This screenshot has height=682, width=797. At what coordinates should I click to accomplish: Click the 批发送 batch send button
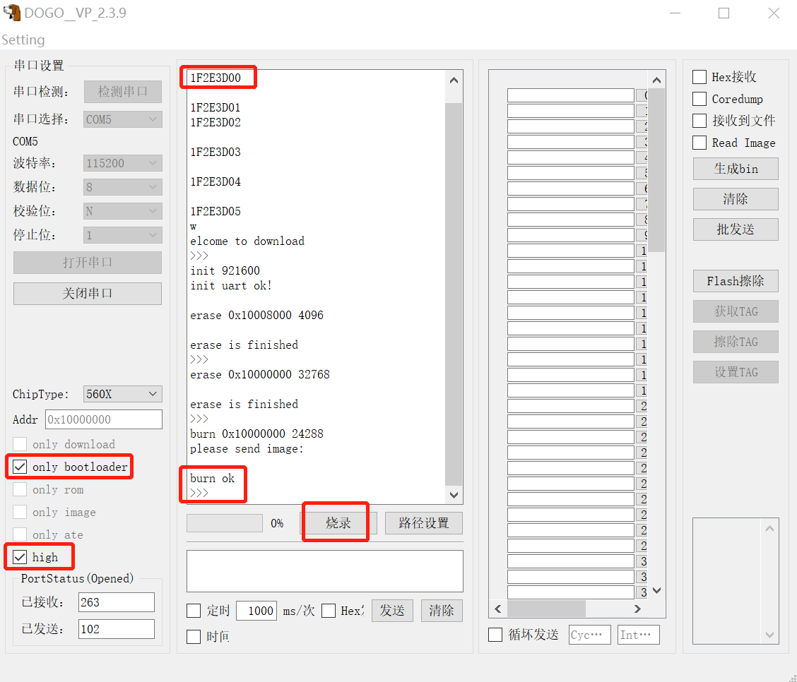pos(736,229)
